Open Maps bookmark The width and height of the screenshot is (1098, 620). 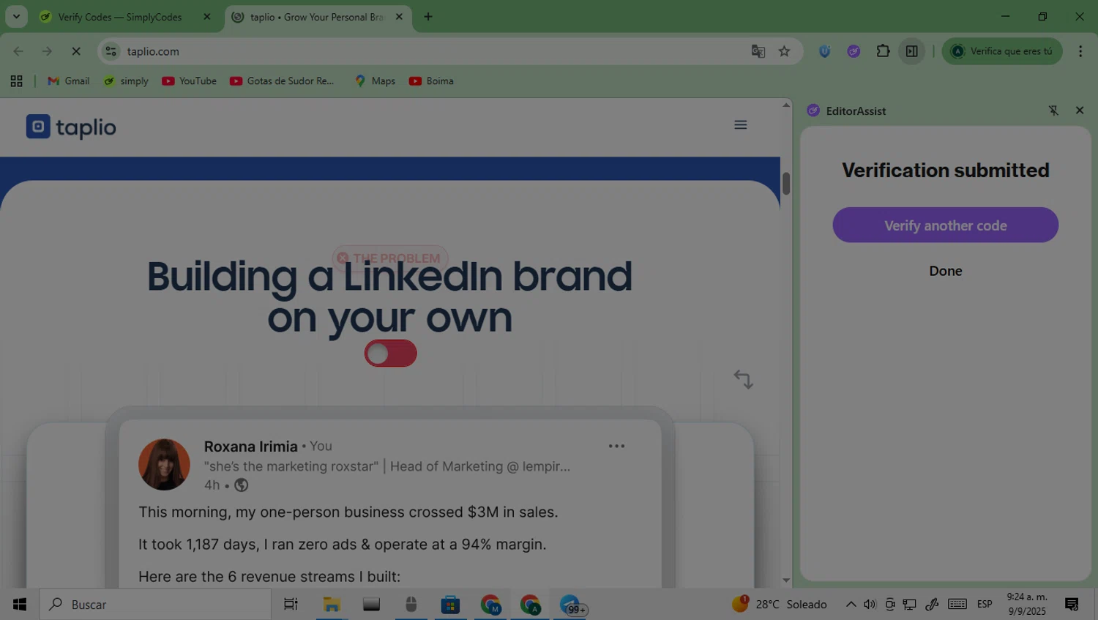[375, 81]
